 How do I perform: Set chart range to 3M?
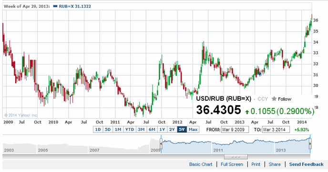click(x=141, y=129)
